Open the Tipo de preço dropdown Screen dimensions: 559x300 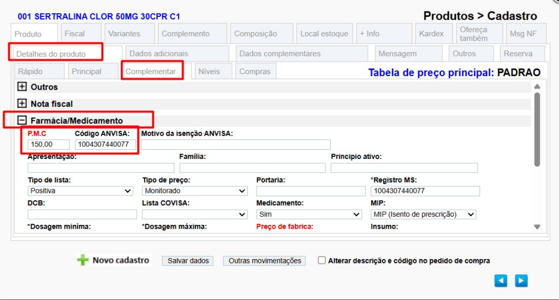pos(195,191)
